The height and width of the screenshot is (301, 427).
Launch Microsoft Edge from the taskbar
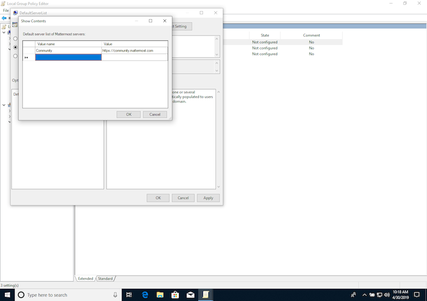coord(145,294)
